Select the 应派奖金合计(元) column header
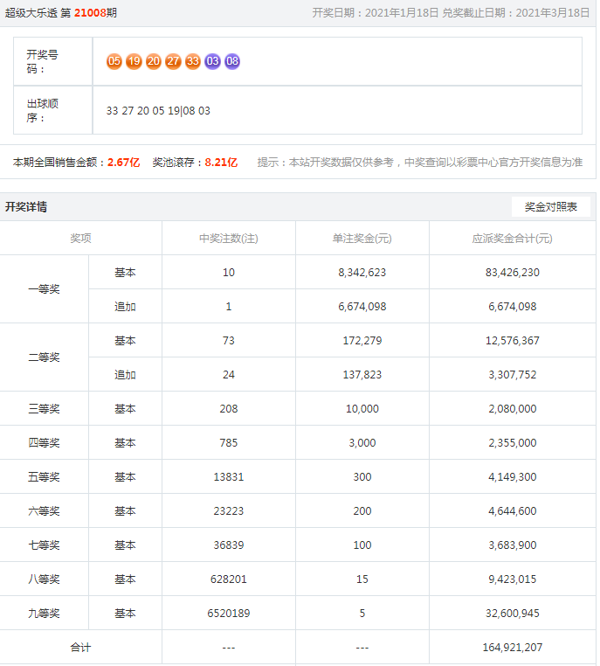 512,239
